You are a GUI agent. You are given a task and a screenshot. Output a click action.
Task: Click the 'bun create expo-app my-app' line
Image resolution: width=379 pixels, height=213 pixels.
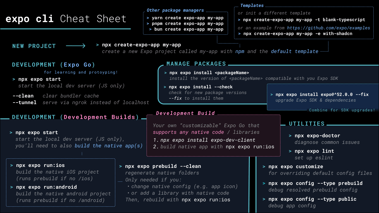coord(189,29)
